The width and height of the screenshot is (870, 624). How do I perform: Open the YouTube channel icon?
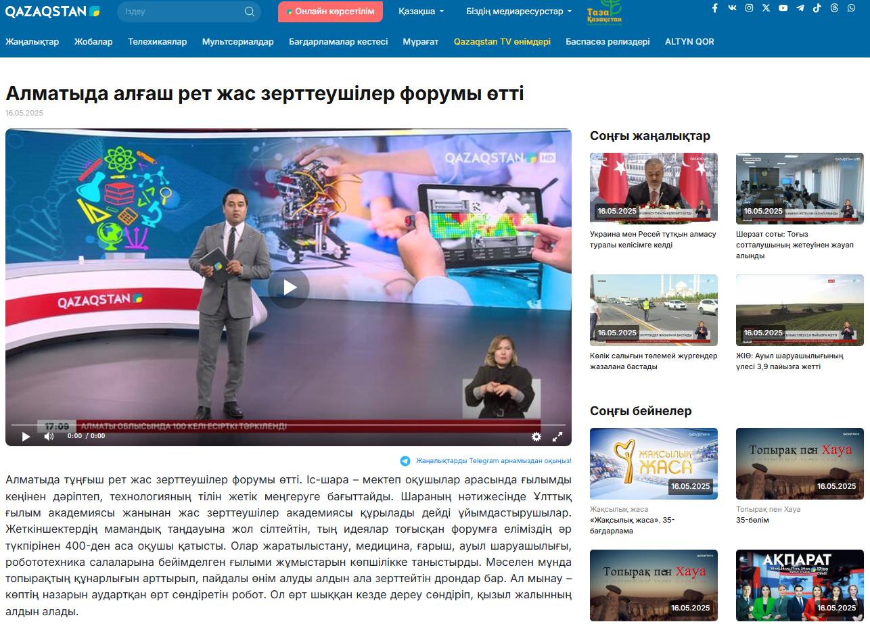[783, 8]
